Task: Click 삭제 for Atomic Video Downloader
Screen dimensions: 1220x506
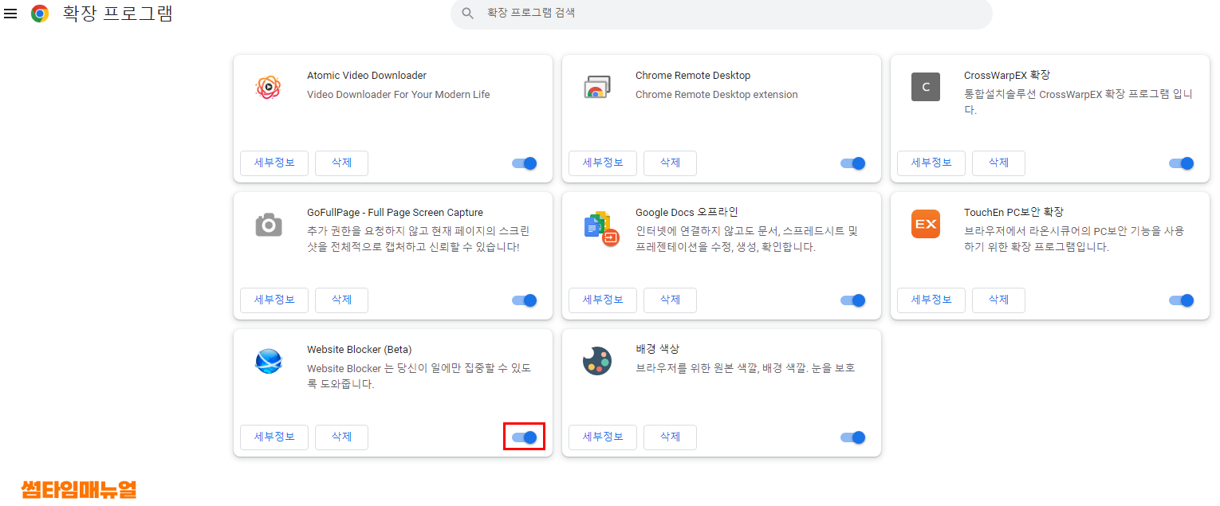Action: pos(341,163)
